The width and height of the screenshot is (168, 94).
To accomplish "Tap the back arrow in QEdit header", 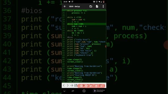I will (65, 6).
